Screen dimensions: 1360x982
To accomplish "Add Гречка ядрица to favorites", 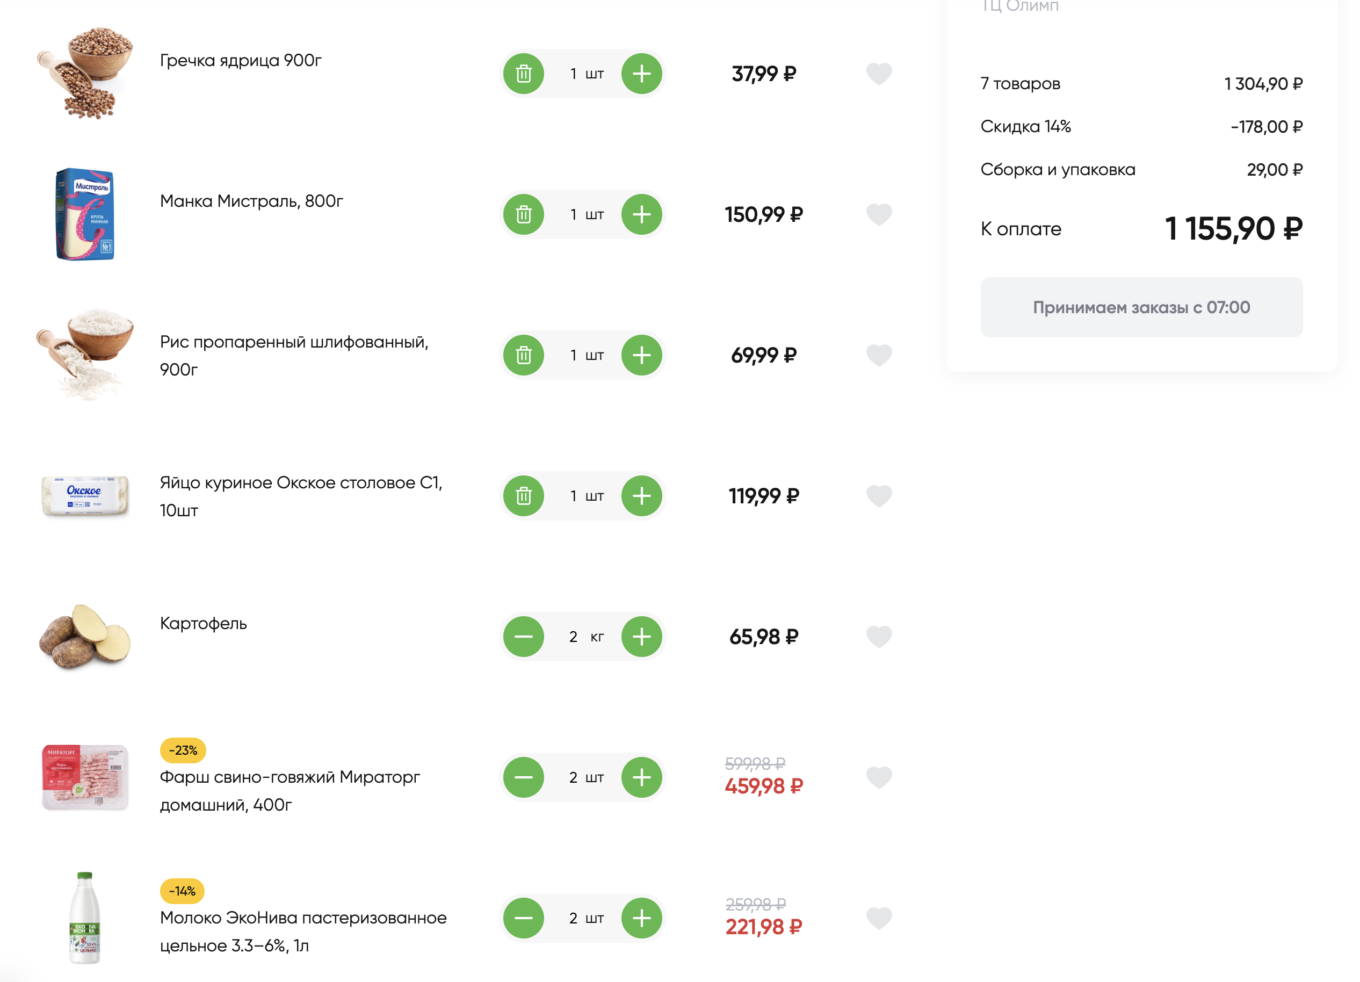I will click(879, 74).
